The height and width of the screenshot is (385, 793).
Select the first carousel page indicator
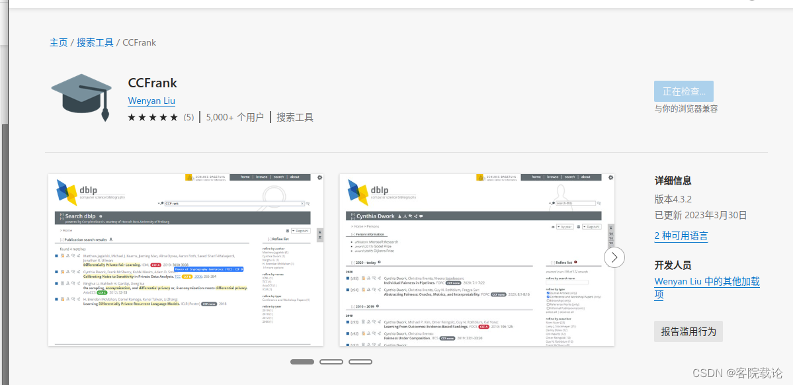point(302,362)
